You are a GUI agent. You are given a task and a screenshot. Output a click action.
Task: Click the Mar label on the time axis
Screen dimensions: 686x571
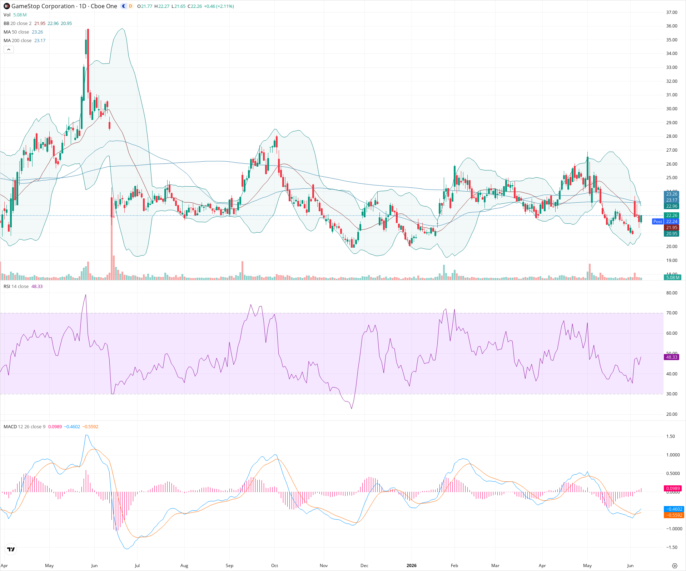point(495,566)
